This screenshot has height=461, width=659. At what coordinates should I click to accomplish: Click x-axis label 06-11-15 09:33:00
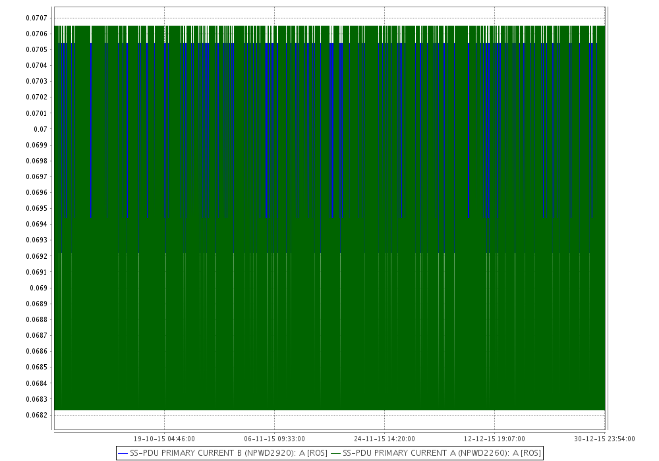pos(274,439)
